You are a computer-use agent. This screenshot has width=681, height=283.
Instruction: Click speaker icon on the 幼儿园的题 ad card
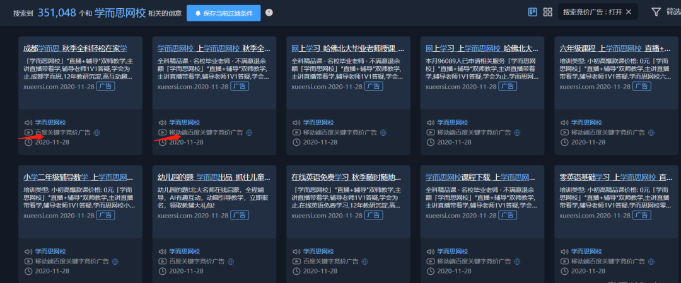162,252
